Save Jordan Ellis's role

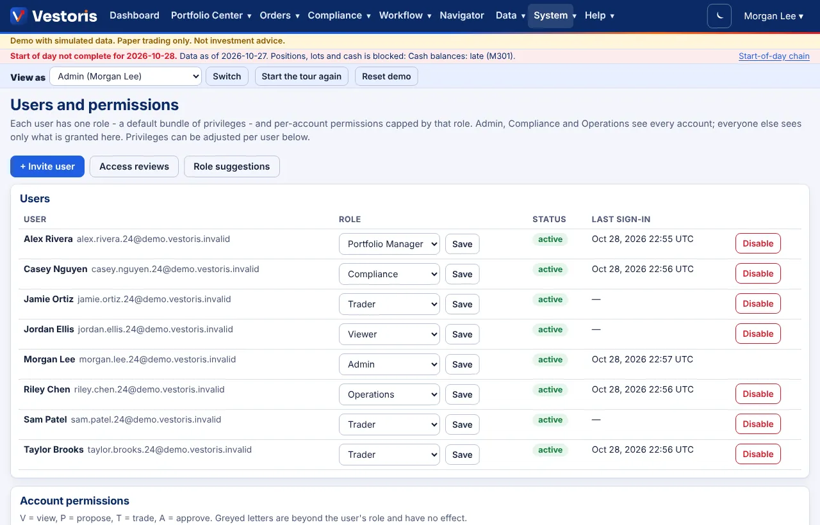(463, 334)
